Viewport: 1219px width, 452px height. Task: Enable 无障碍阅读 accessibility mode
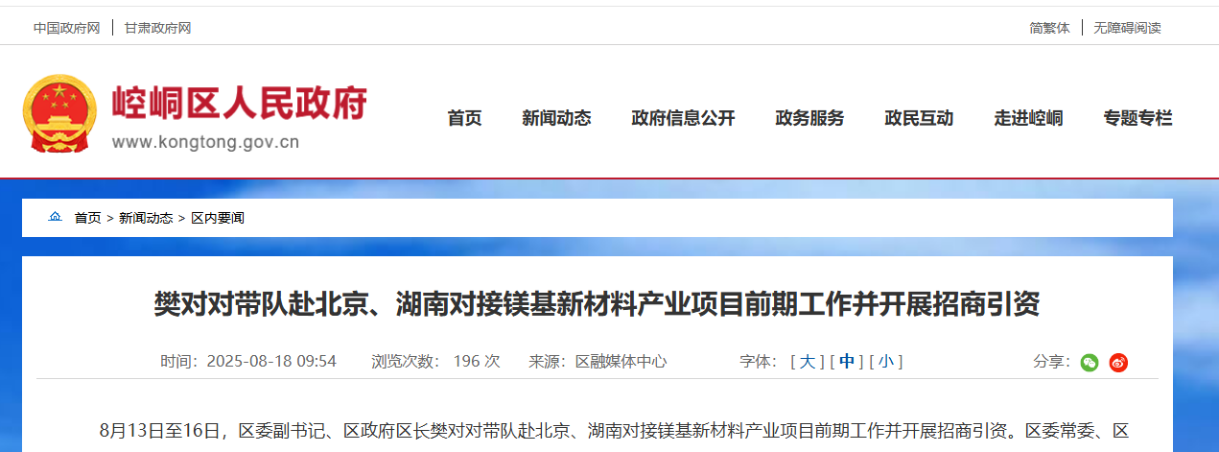(x=1127, y=28)
